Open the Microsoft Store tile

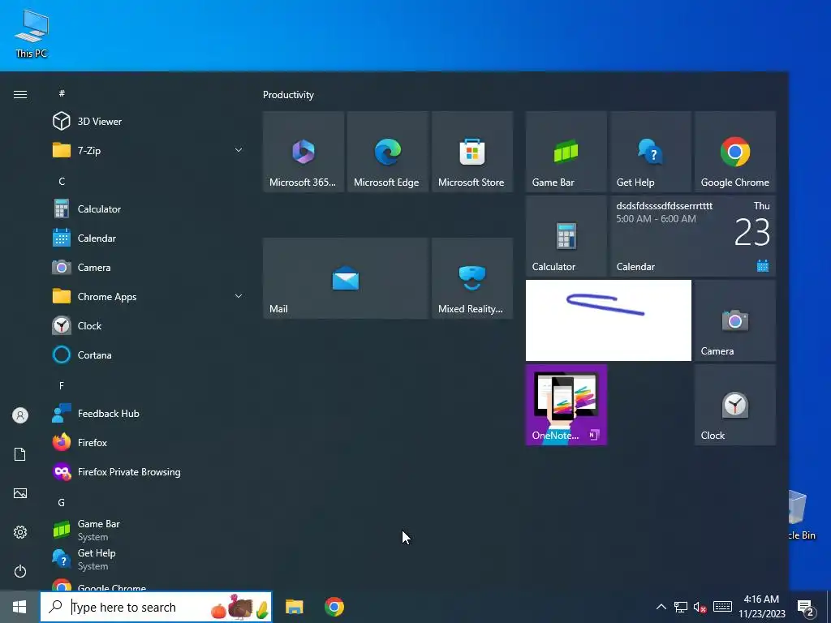(x=472, y=152)
